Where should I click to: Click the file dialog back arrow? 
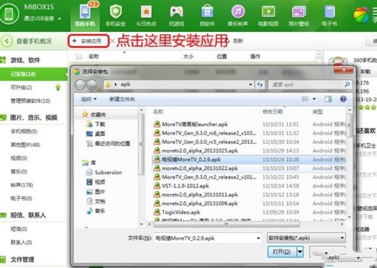80,85
